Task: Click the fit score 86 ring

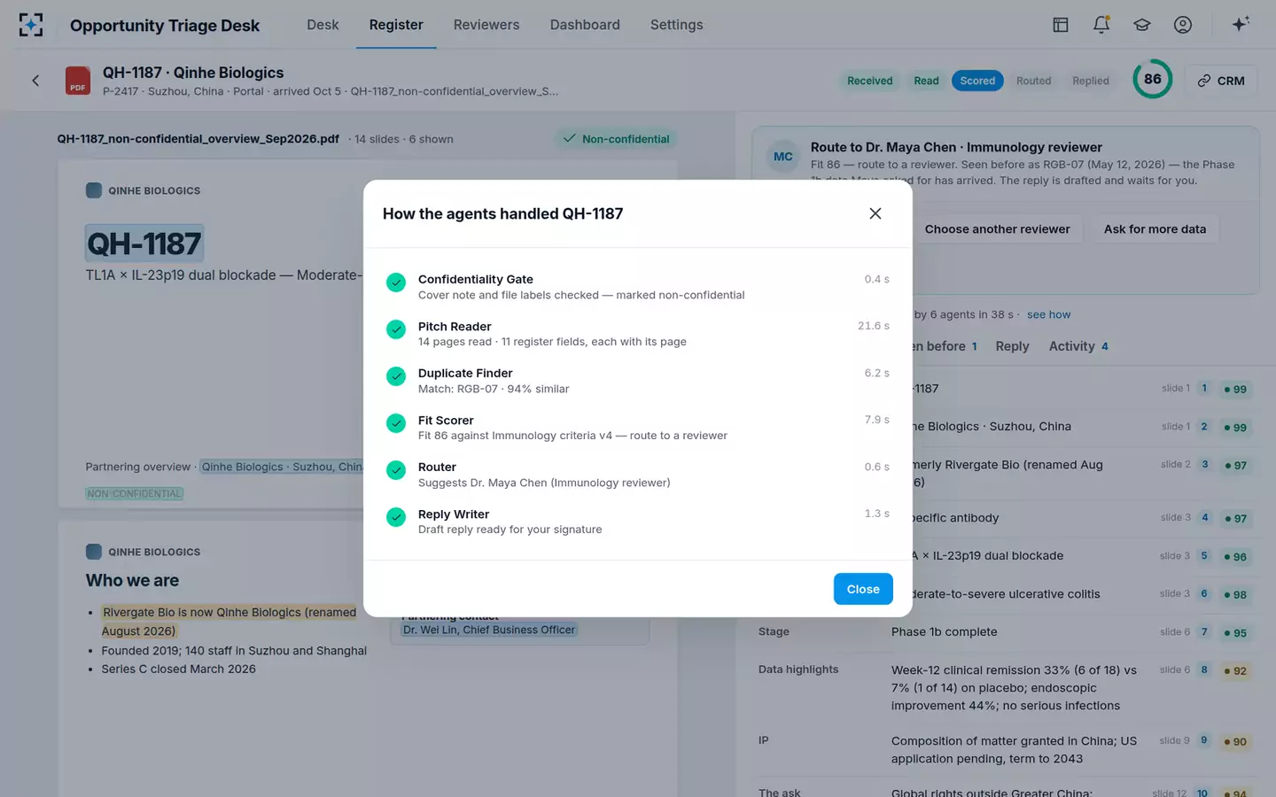Action: click(1152, 79)
